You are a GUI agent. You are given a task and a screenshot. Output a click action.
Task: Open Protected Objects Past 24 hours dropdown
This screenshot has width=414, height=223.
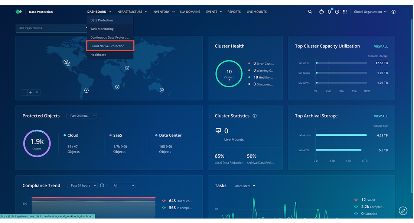(x=82, y=116)
